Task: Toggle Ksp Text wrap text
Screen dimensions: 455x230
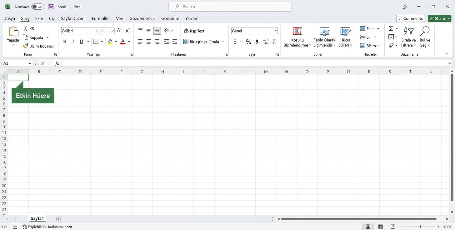Action: coord(194,31)
